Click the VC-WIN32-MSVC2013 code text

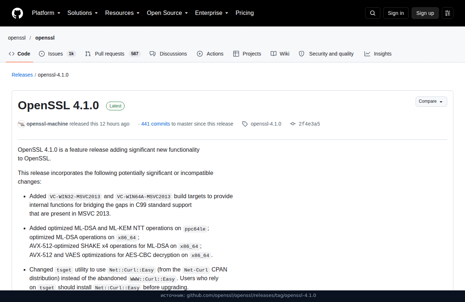point(75,196)
